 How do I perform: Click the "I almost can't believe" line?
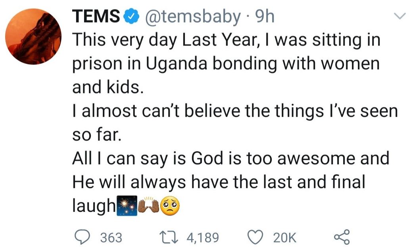click(234, 112)
